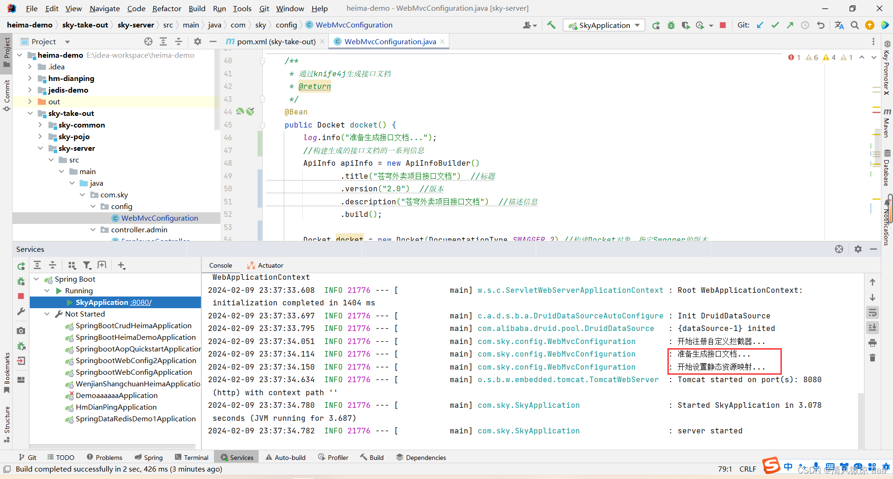This screenshot has width=893, height=479.
Task: Click scroll up arrow in console gutter
Action: (x=873, y=282)
